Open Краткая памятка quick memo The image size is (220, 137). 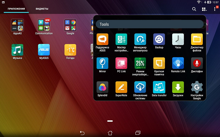(x=159, y=63)
